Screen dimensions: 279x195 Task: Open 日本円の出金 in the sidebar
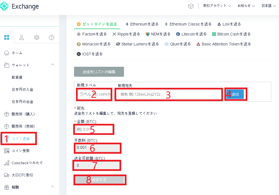click(x=22, y=102)
